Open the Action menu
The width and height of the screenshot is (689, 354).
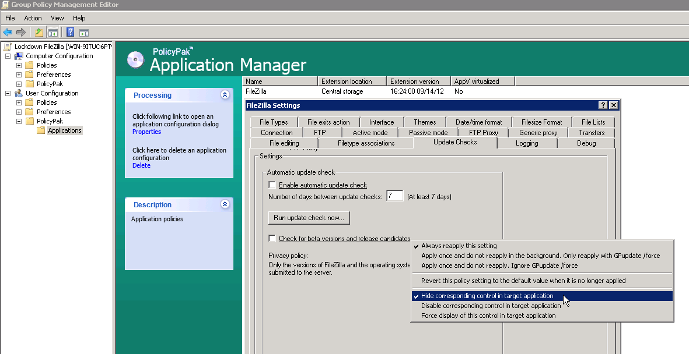pos(33,18)
